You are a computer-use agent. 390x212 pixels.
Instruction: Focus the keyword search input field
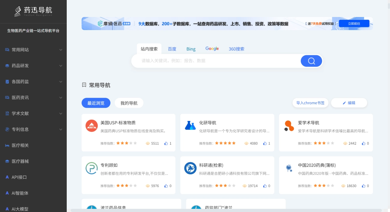pos(216,61)
